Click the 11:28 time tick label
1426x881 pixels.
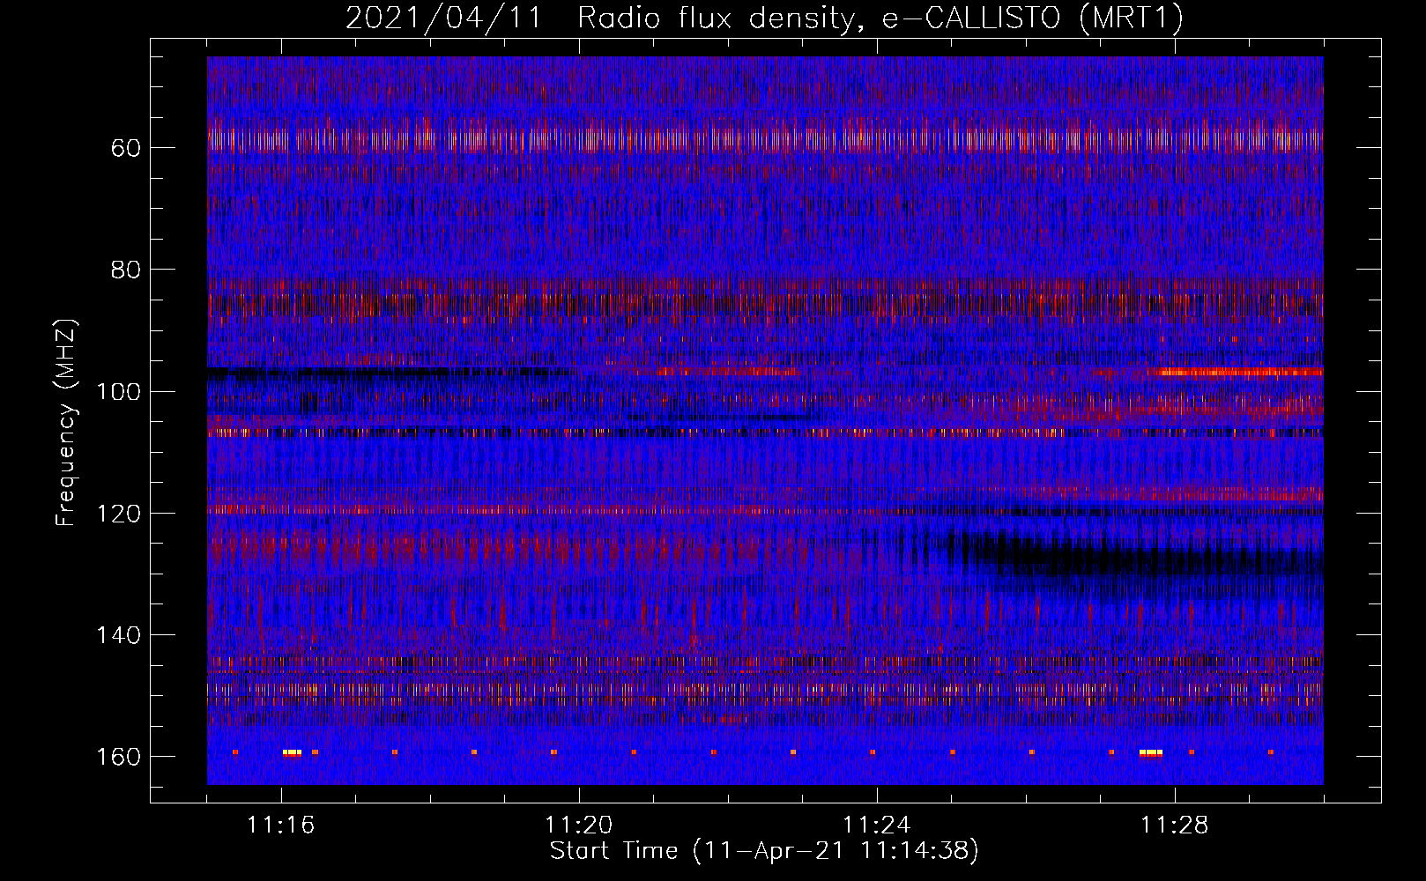1175,825
